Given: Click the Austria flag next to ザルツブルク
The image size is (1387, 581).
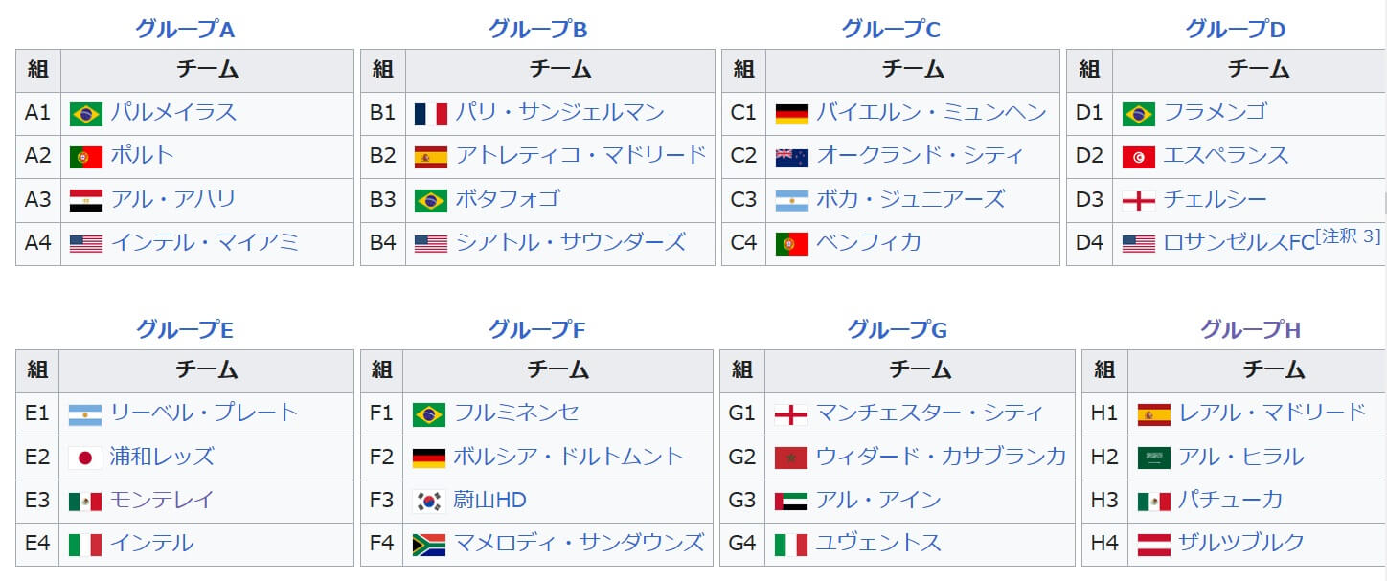Looking at the screenshot, I should click(x=1153, y=545).
